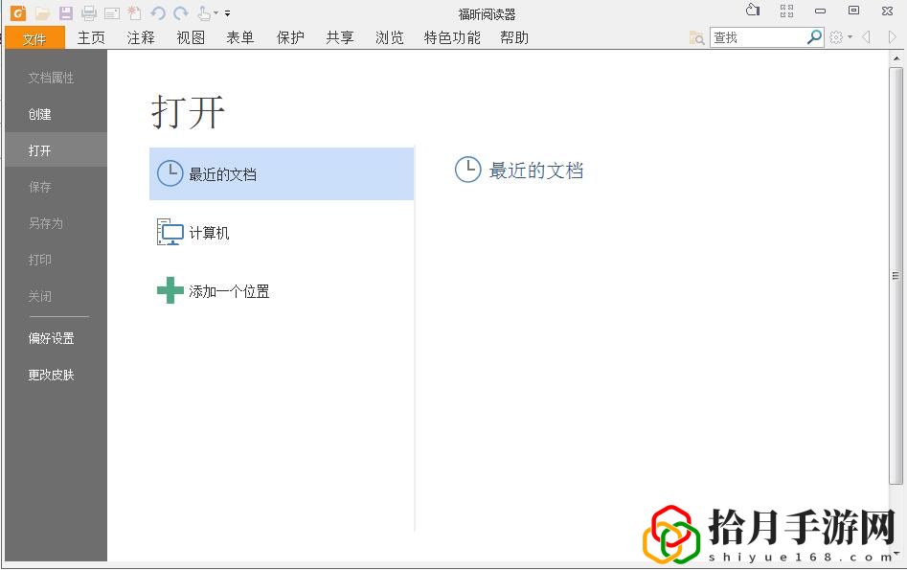This screenshot has height=570, width=907.
Task: Click the green plus icon
Action: [x=170, y=290]
